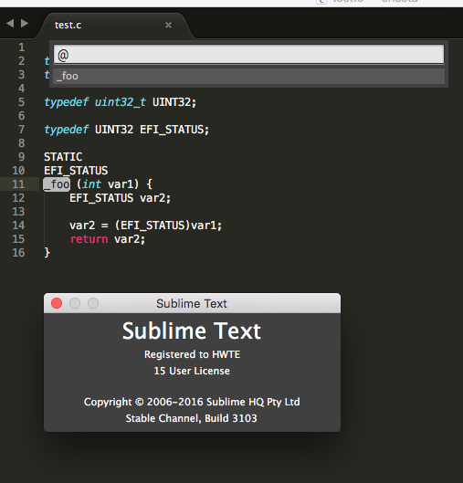
Task: Click the closing brace on line 16
Action: coord(47,253)
